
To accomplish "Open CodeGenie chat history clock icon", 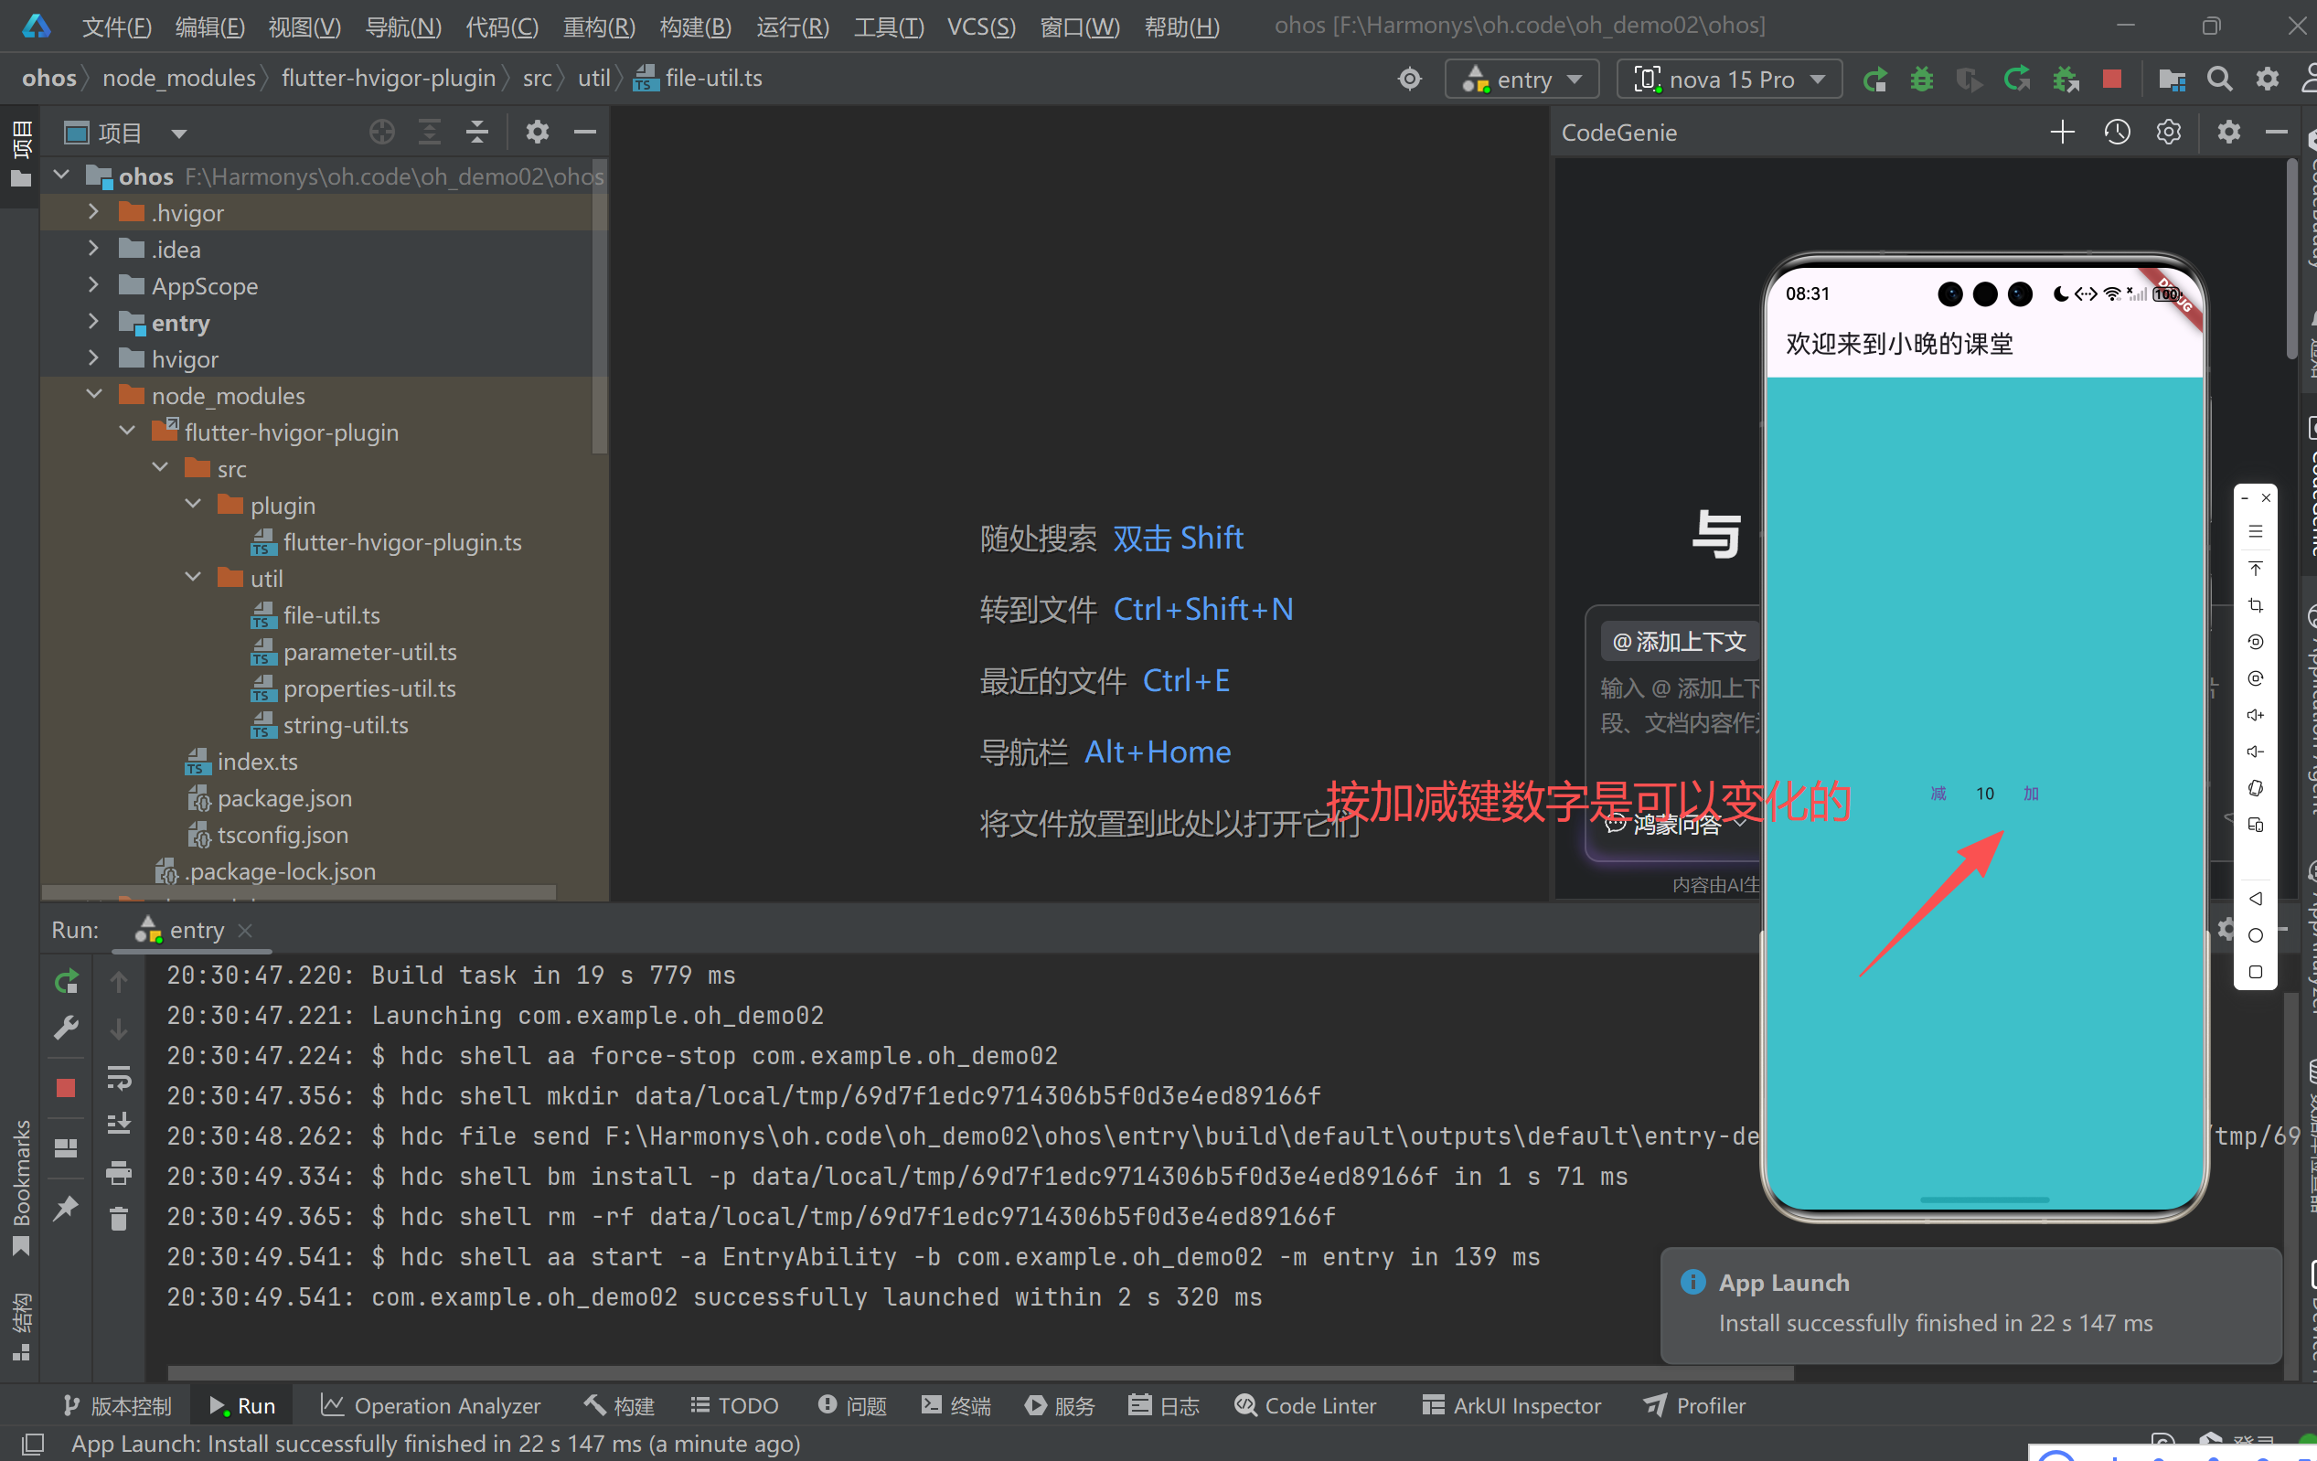I will (2116, 133).
